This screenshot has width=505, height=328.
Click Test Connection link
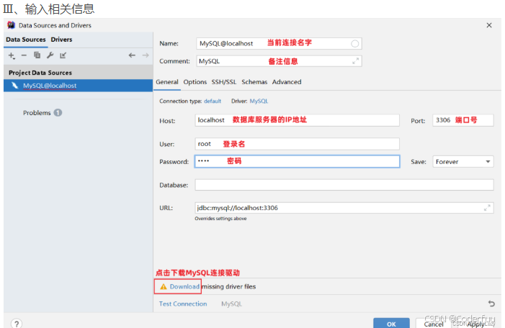[x=183, y=304]
